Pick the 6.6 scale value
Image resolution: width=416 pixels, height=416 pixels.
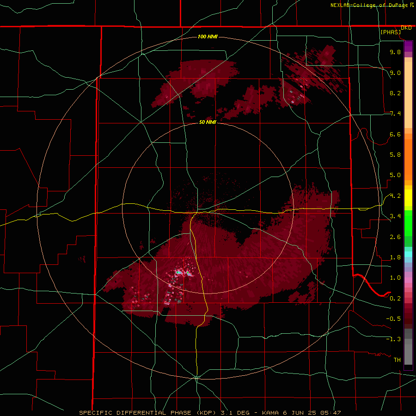click(x=395, y=134)
